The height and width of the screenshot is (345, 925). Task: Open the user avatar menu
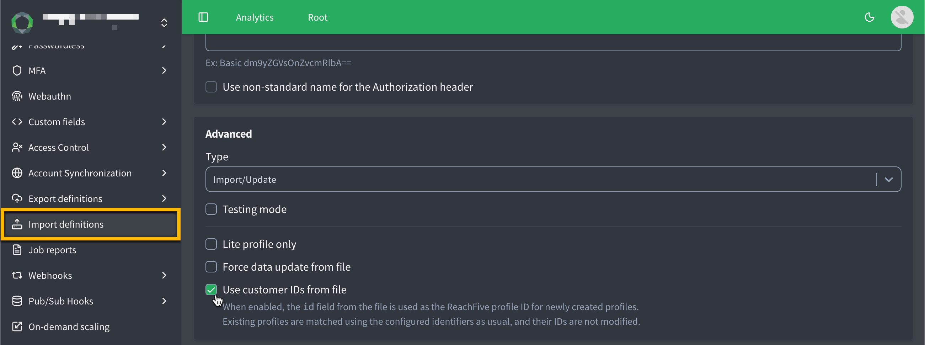(x=902, y=17)
